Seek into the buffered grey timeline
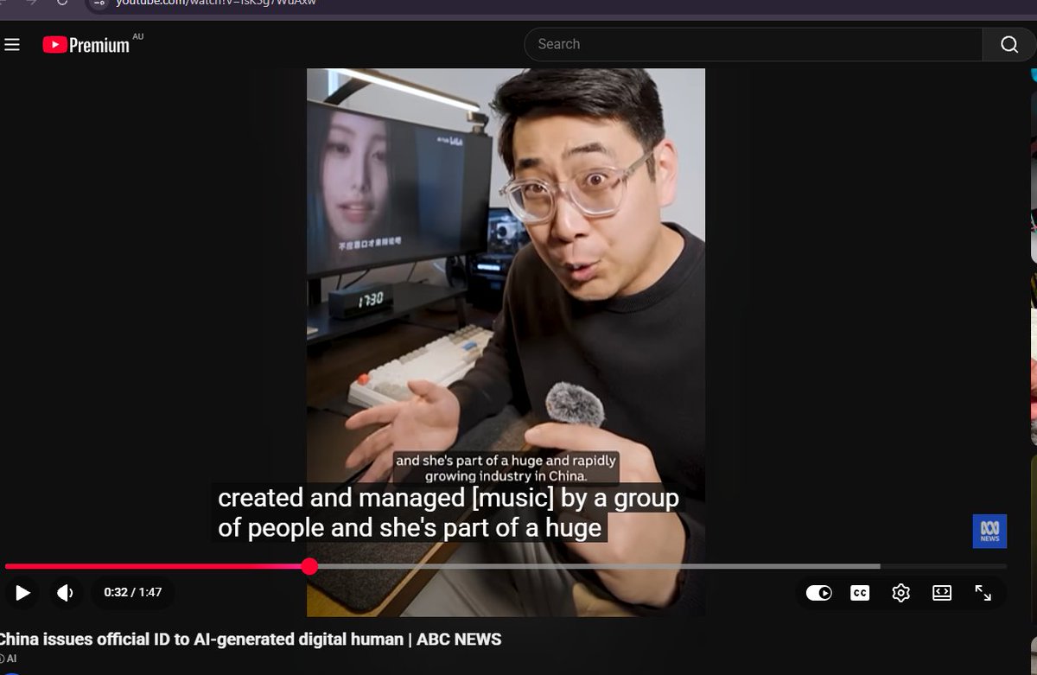This screenshot has width=1037, height=675. 596,567
